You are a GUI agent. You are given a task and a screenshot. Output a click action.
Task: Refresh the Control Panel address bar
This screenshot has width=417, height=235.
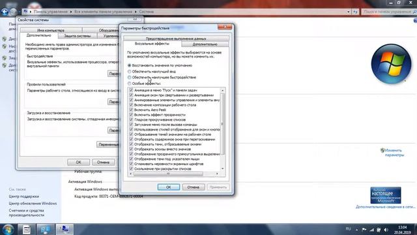coord(356,12)
